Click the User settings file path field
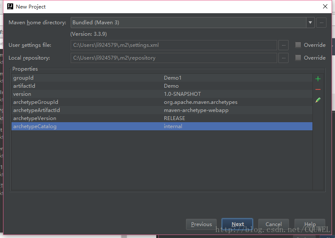Viewport: 335px width, 238px height. click(174, 45)
